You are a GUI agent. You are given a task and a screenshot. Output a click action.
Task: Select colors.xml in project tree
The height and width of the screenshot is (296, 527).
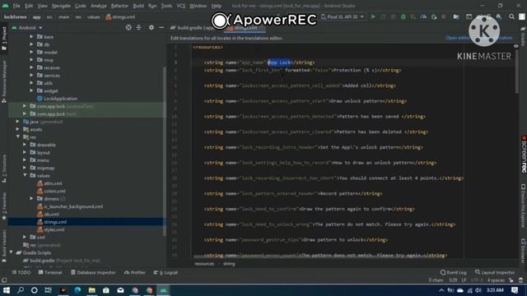click(51, 191)
